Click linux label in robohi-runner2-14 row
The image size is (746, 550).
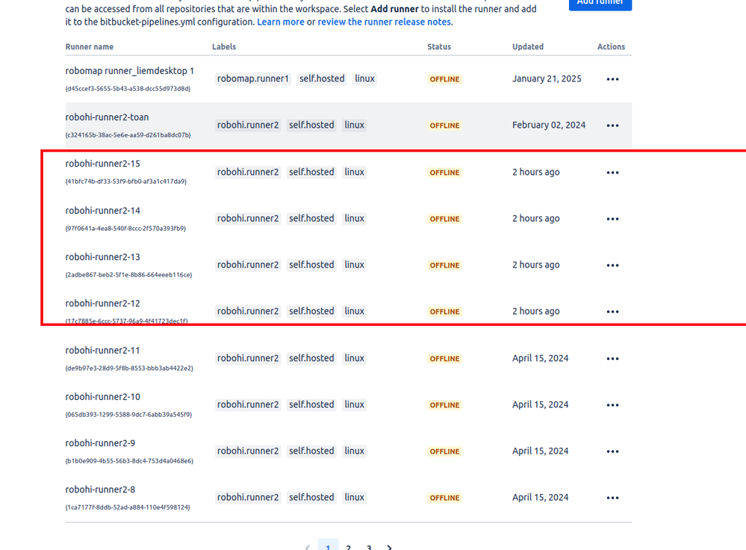click(x=355, y=218)
